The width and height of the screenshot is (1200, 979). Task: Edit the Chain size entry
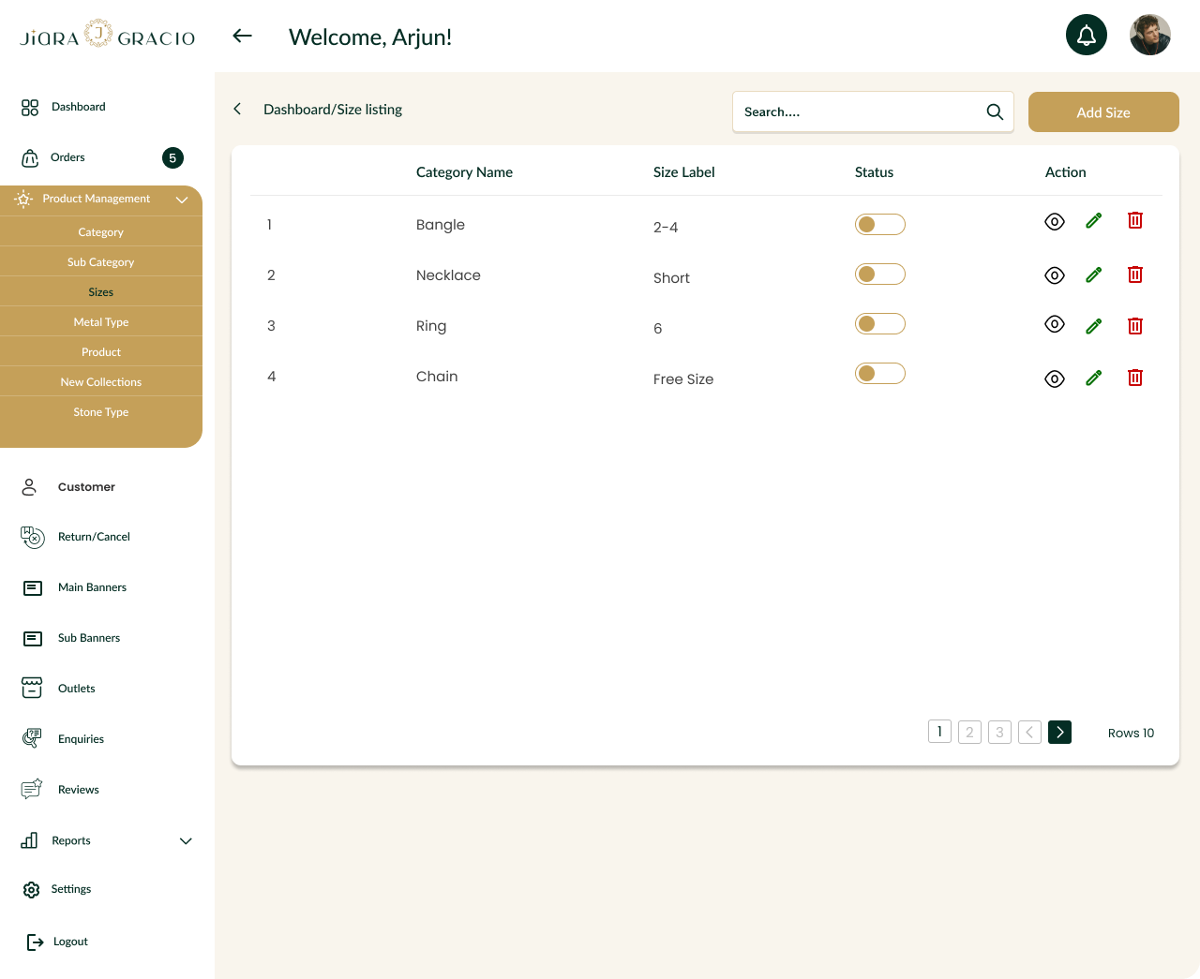(x=1093, y=378)
